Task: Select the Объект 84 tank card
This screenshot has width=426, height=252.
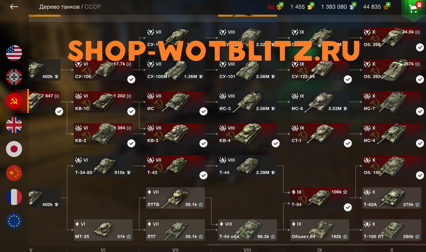Action: coord(320,230)
